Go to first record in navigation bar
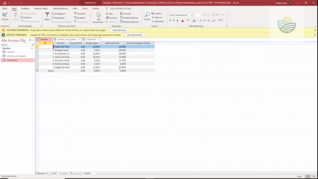The width and height of the screenshot is (318, 179). [47, 174]
